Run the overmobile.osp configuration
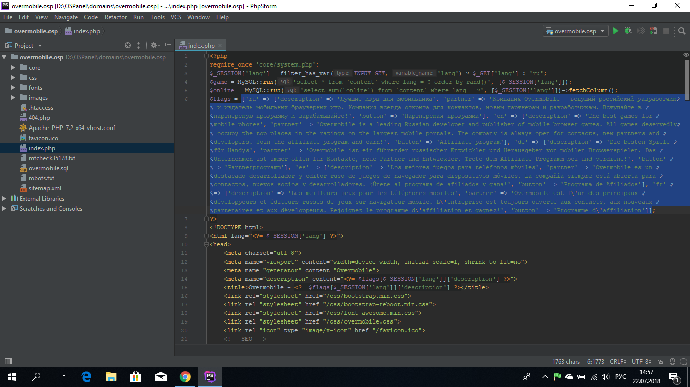Viewport: 690px width, 387px height. [x=615, y=31]
